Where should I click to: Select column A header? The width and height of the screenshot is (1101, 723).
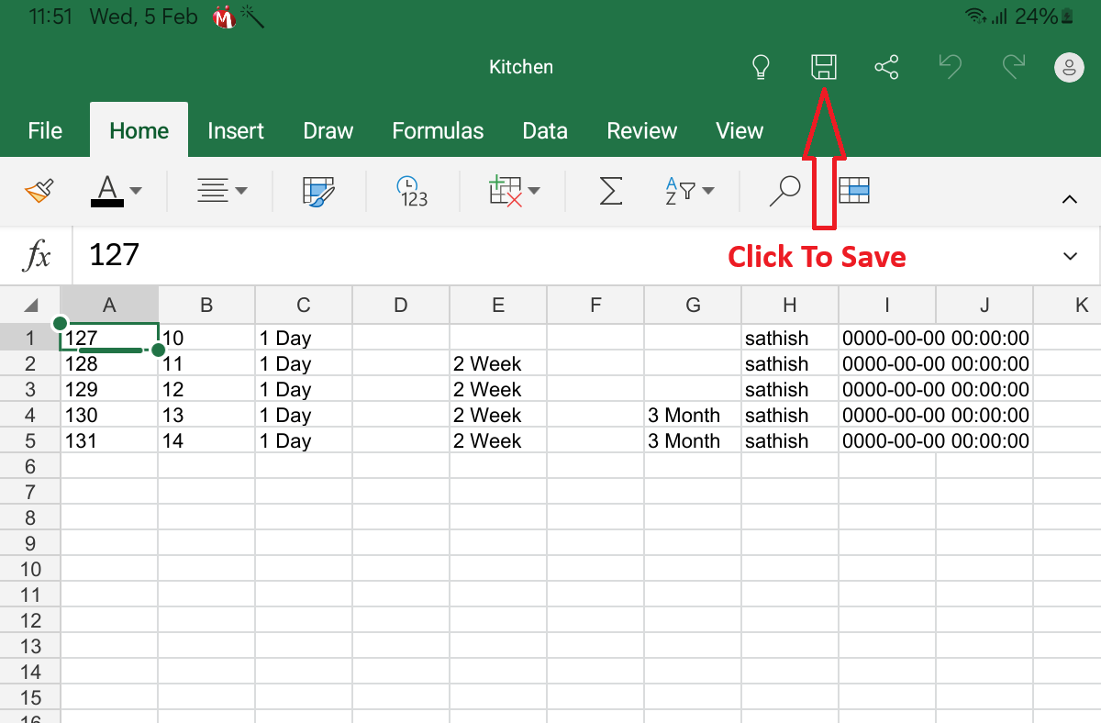coord(109,305)
